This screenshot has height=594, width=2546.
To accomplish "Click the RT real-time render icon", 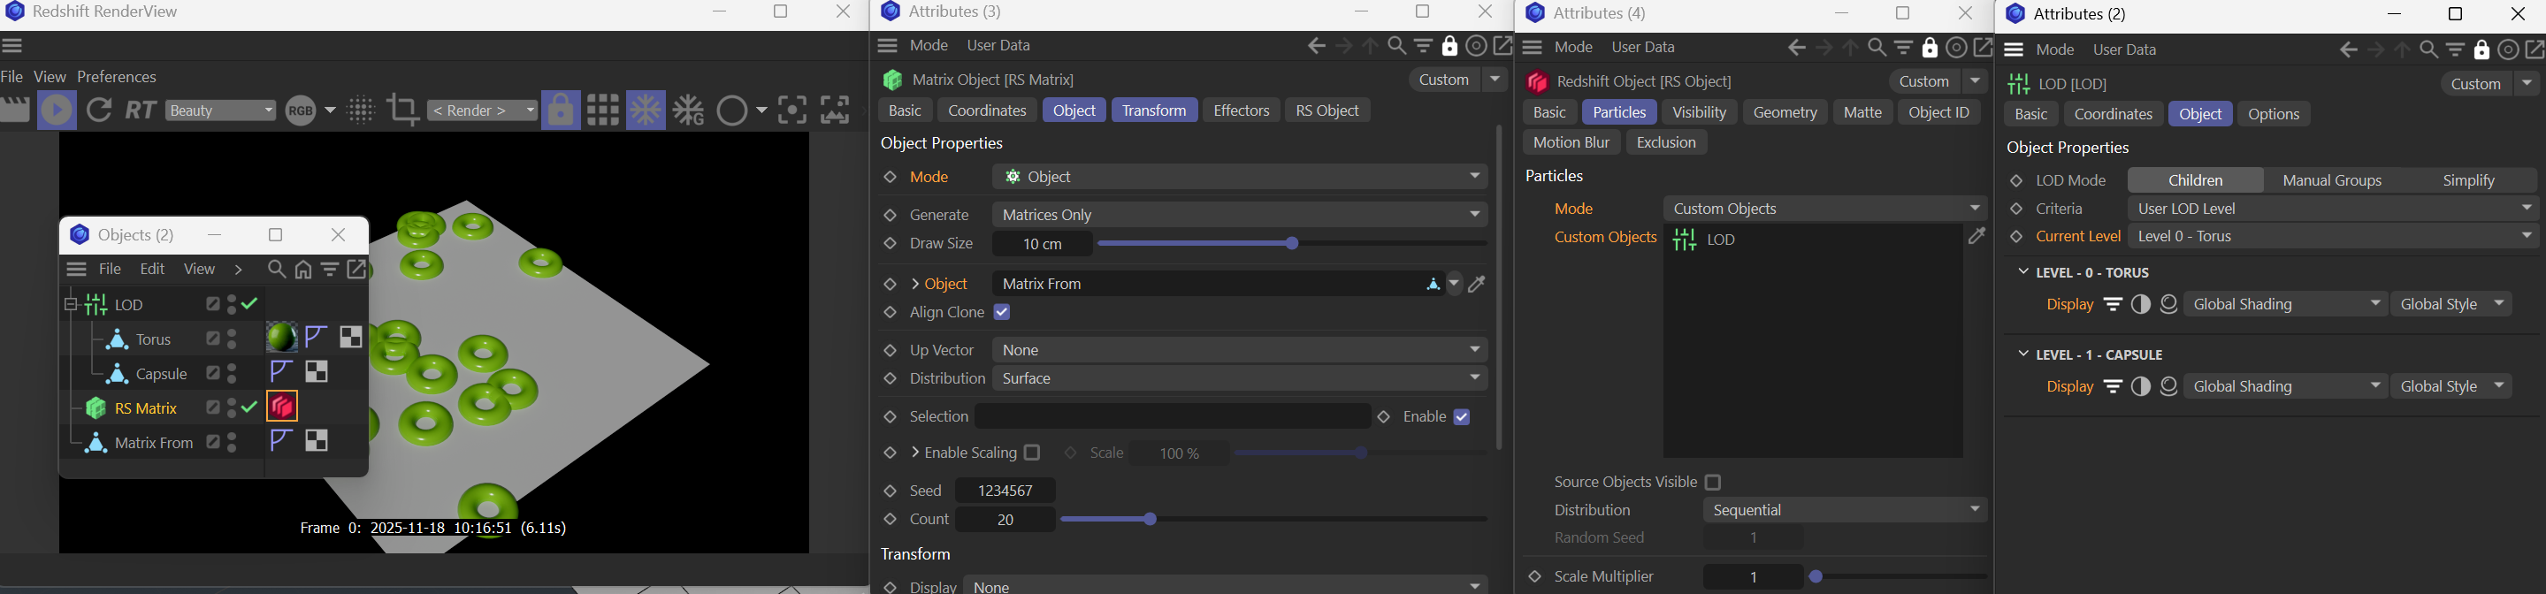I will (141, 110).
